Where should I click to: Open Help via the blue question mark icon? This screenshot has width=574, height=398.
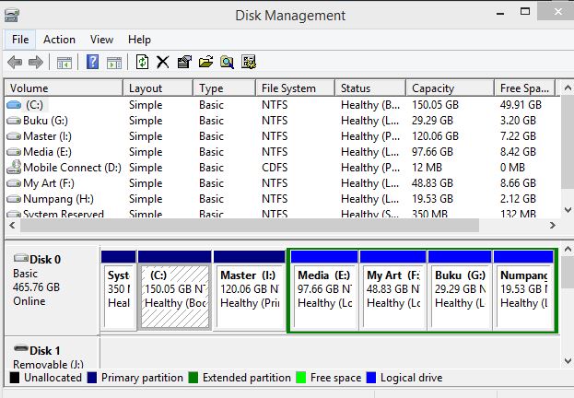(92, 62)
